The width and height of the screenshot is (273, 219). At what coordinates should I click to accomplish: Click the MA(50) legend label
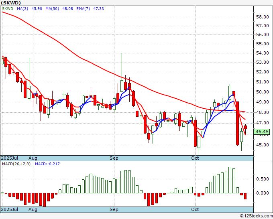coord(52,9)
